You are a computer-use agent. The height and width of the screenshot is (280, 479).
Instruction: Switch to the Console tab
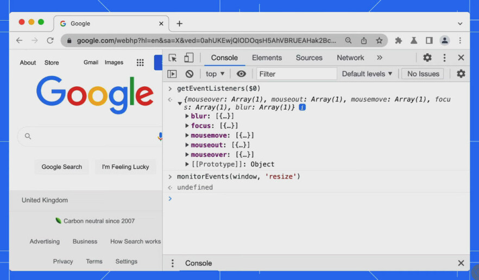pyautogui.click(x=224, y=58)
